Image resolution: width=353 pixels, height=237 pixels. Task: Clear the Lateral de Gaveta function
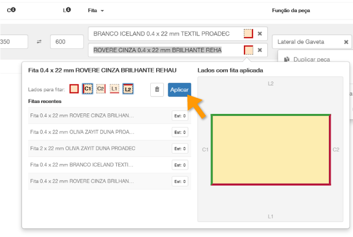point(346,42)
